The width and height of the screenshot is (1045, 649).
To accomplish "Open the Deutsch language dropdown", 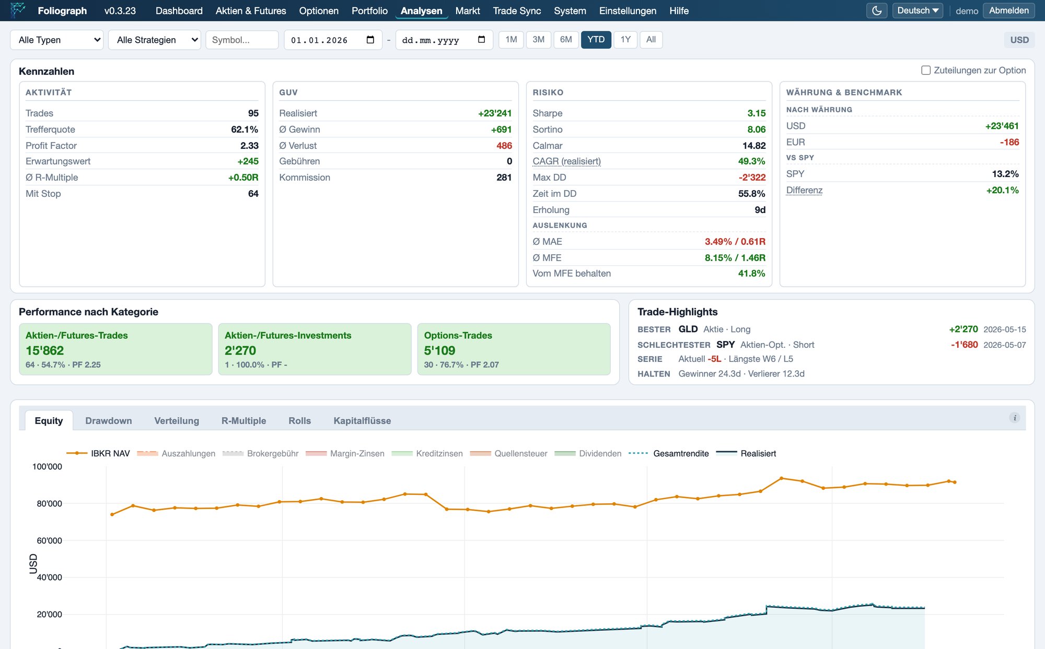I will click(x=918, y=10).
